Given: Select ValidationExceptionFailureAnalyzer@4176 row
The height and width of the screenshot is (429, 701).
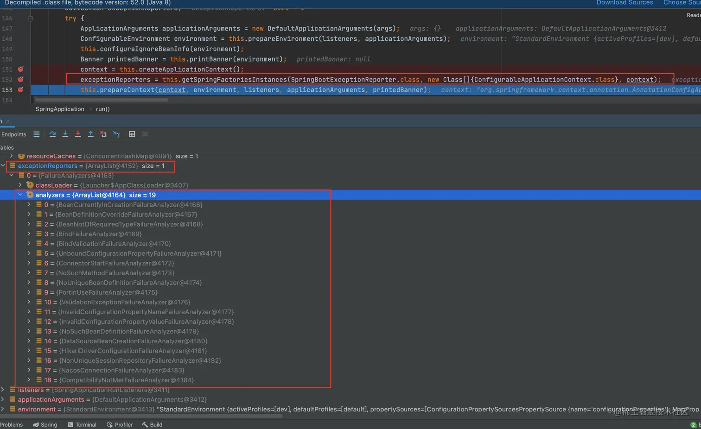Looking at the screenshot, I should click(x=350, y=302).
